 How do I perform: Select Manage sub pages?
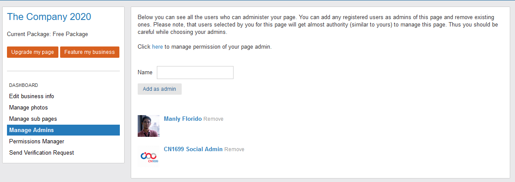coord(33,119)
